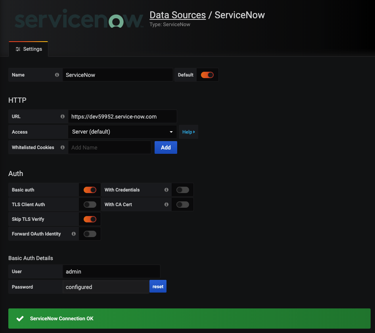Click the Data Sources breadcrumb link
The width and height of the screenshot is (375, 333).
[178, 15]
